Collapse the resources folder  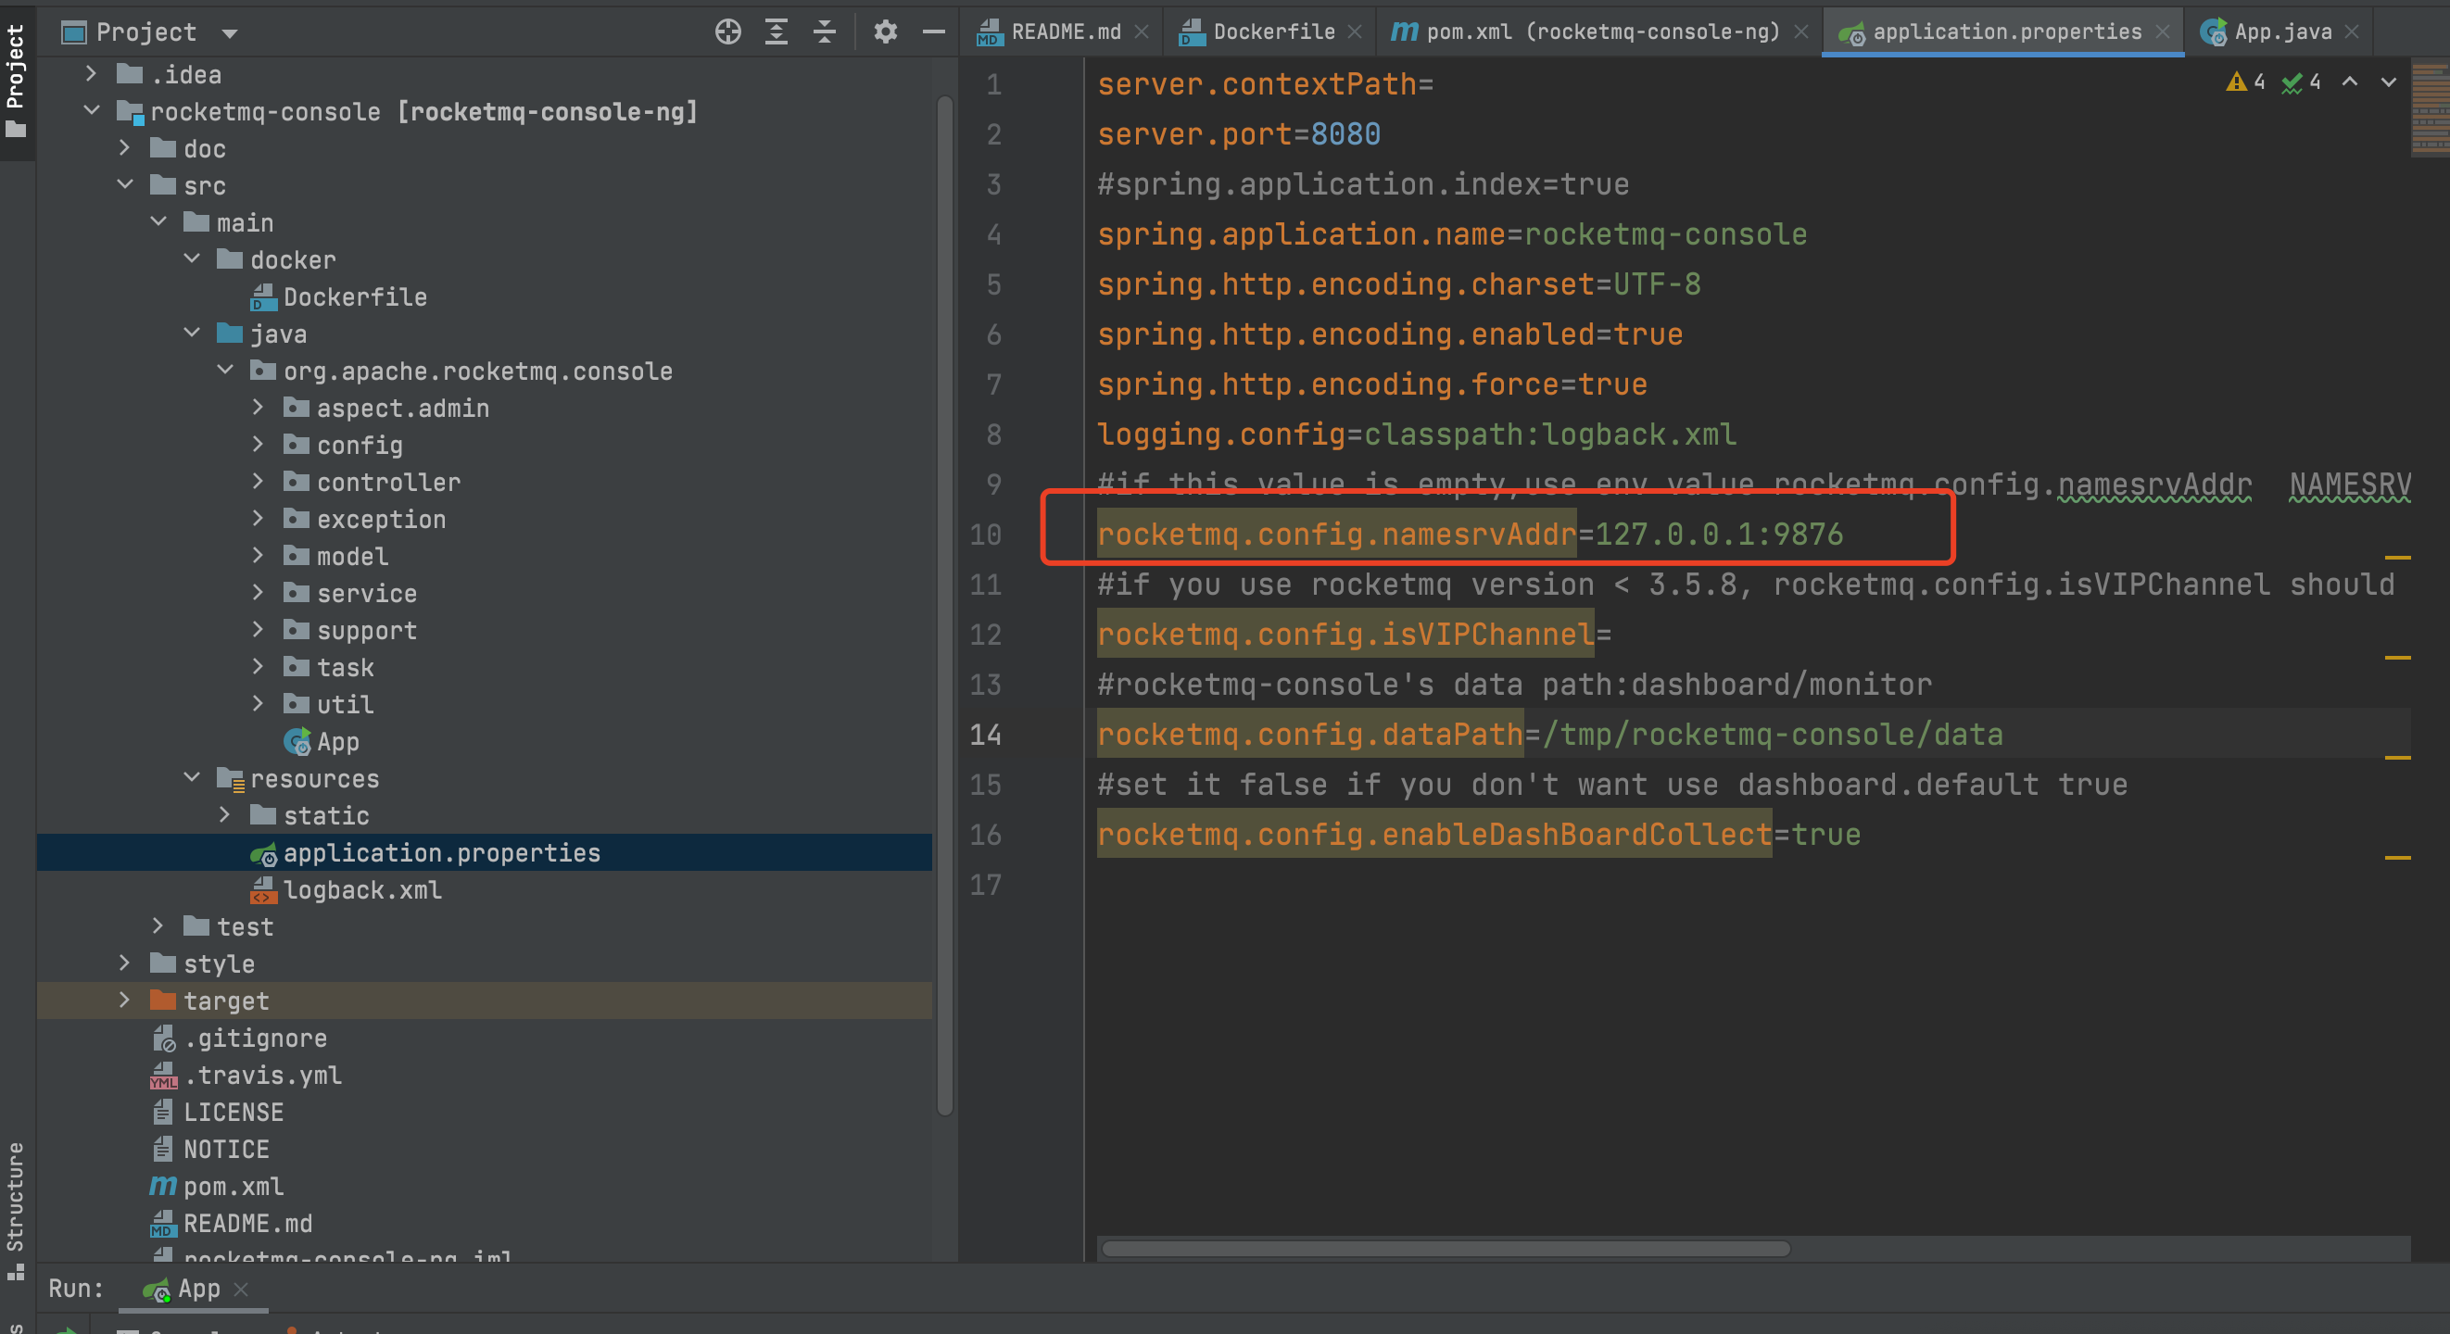click(190, 778)
